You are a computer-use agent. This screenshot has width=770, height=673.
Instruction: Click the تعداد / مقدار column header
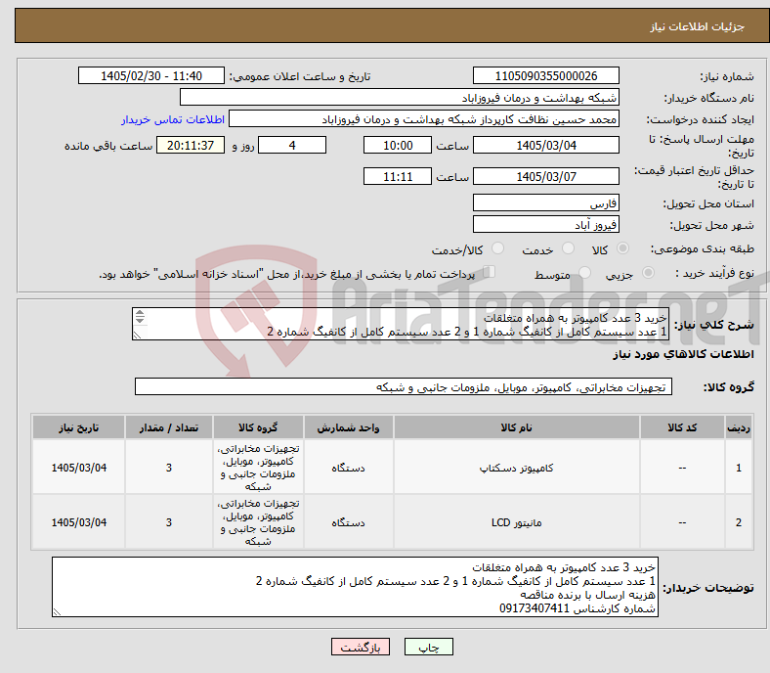(x=168, y=427)
